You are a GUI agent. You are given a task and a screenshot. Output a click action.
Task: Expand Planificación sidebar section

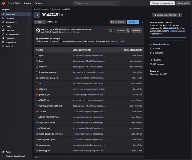[x=16, y=22]
